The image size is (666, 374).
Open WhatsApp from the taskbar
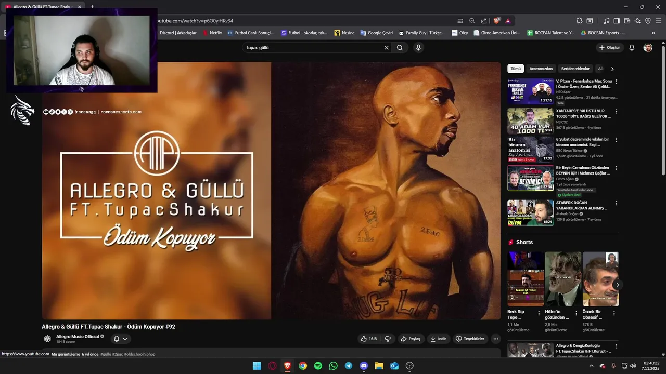tap(333, 366)
